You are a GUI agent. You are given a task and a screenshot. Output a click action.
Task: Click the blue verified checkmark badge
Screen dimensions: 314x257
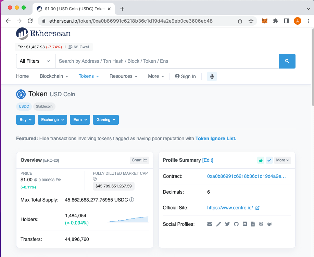(x=269, y=160)
